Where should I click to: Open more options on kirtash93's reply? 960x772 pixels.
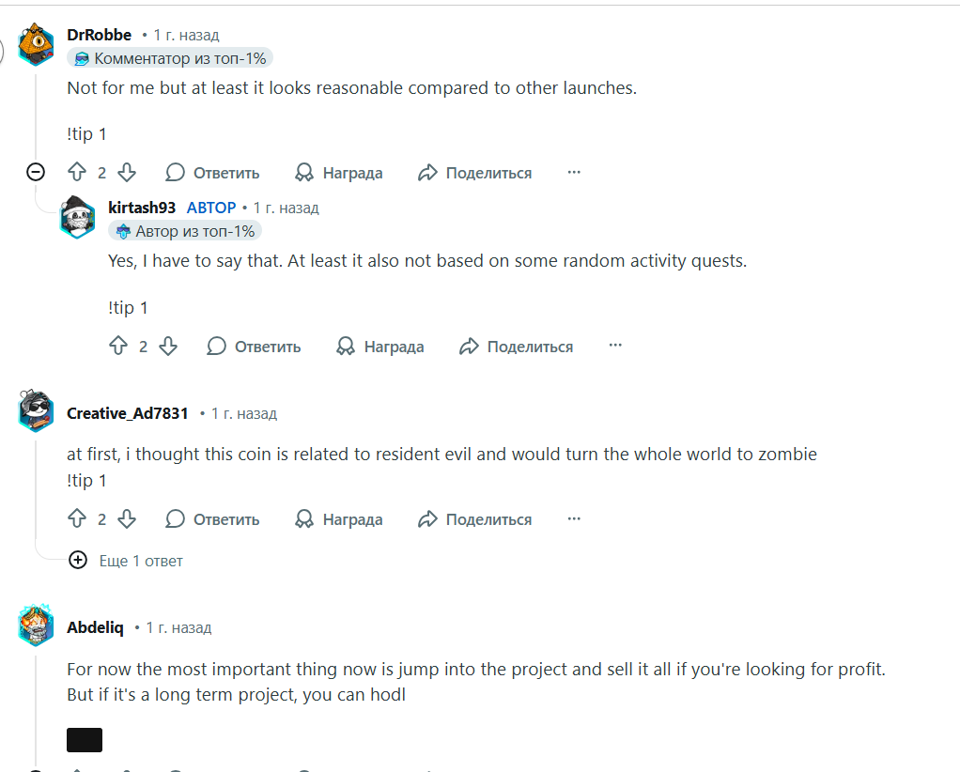tap(615, 347)
